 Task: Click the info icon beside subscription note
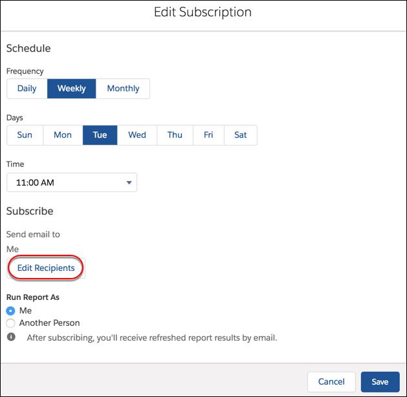point(10,338)
